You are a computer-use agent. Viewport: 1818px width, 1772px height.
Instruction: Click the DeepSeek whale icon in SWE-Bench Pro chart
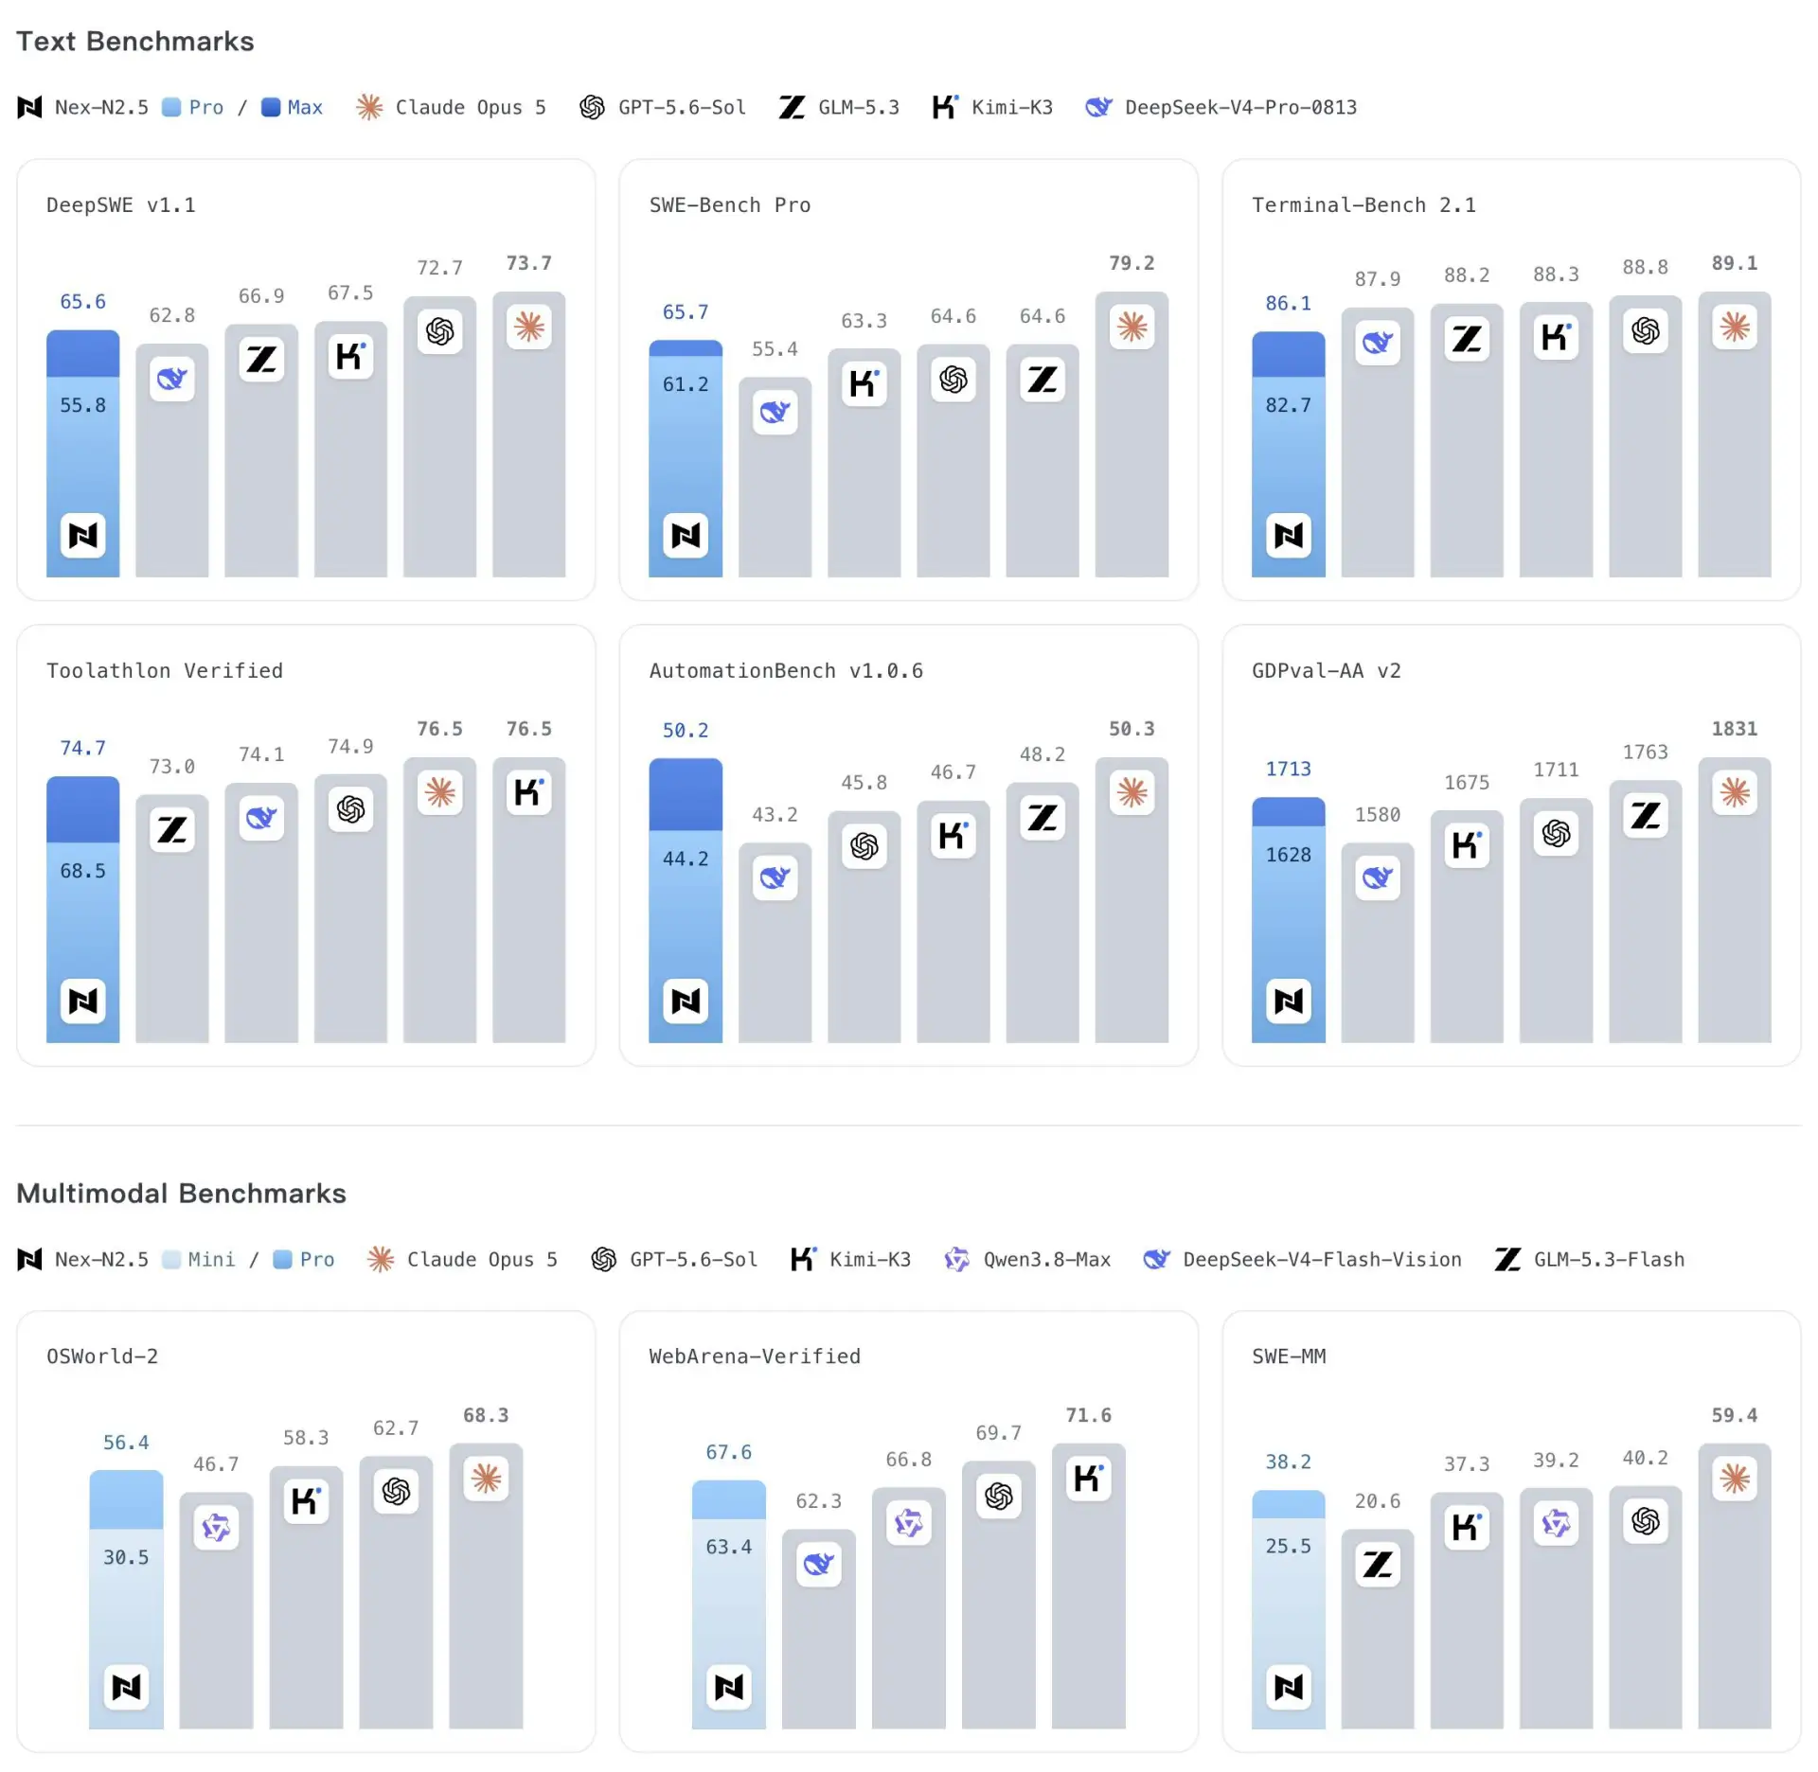click(775, 412)
